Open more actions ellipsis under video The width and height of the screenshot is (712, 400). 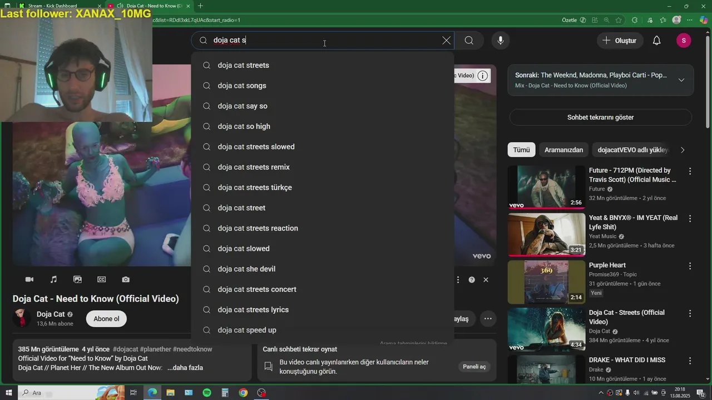[488, 319]
